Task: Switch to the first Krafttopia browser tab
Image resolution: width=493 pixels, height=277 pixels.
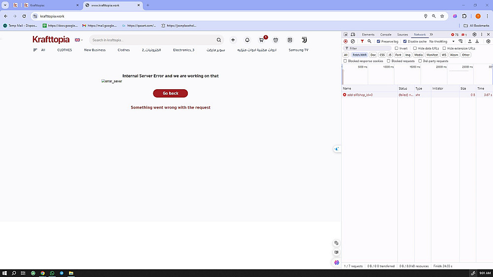Action: pos(51,5)
